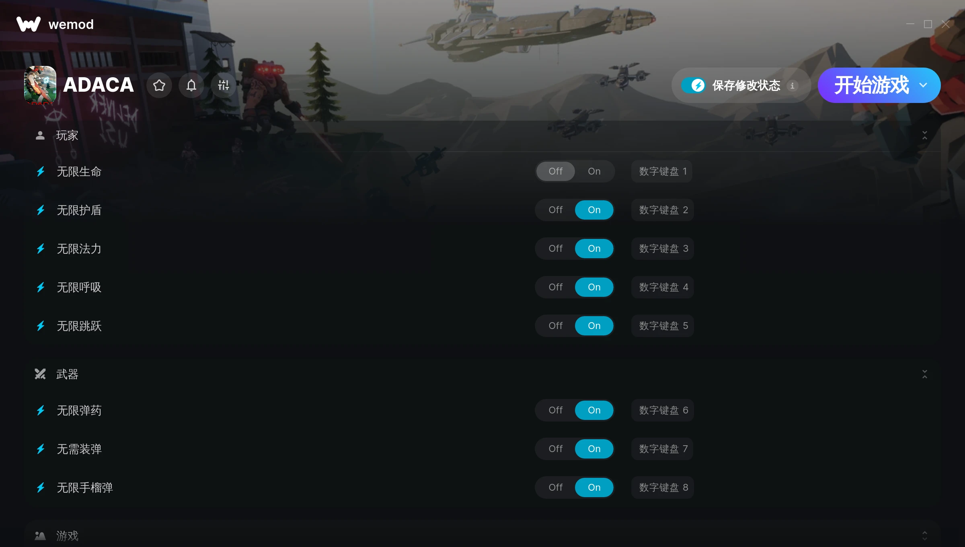
Task: Click the person icon beside 玩家
Action: pos(40,136)
